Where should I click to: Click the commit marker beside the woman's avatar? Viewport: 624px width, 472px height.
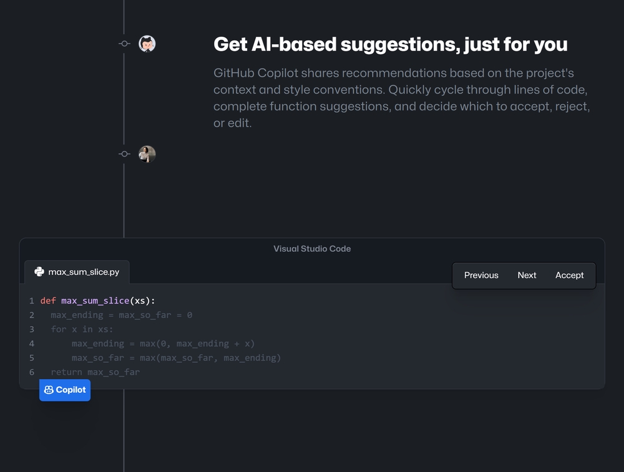point(124,154)
